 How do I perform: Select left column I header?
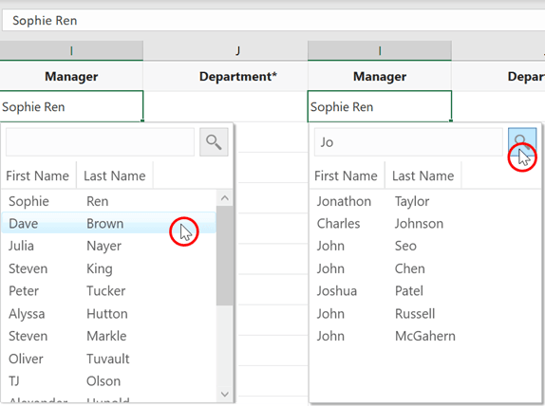[71, 50]
